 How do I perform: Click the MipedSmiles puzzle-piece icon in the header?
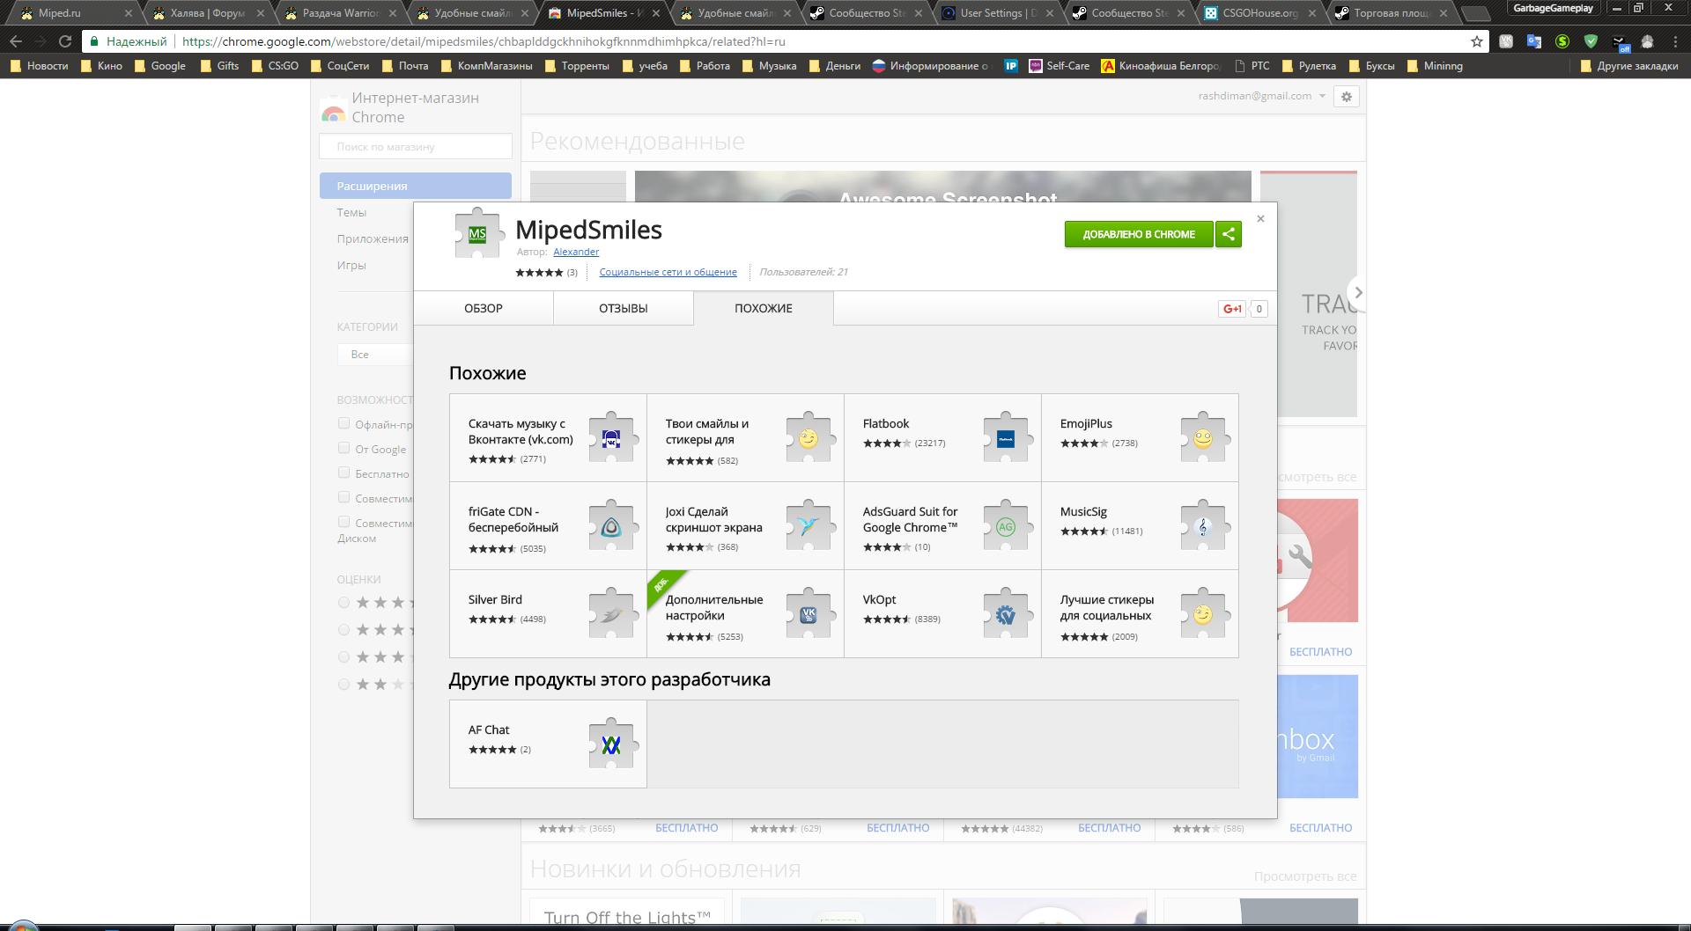pos(478,233)
